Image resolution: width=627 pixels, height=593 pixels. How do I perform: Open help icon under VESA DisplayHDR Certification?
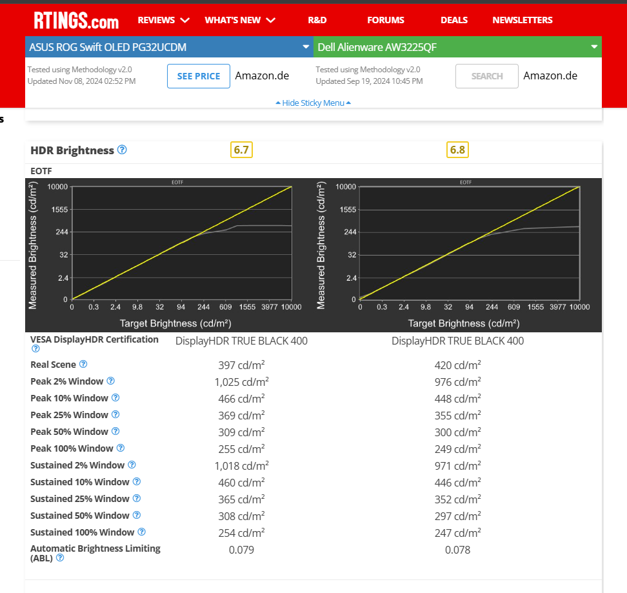pyautogui.click(x=35, y=348)
